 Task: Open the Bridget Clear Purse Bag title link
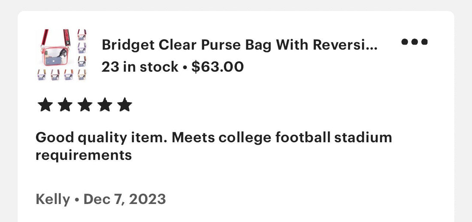coord(239,45)
